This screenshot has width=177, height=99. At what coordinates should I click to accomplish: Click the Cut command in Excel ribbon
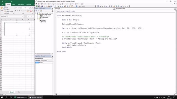pos(6,7)
